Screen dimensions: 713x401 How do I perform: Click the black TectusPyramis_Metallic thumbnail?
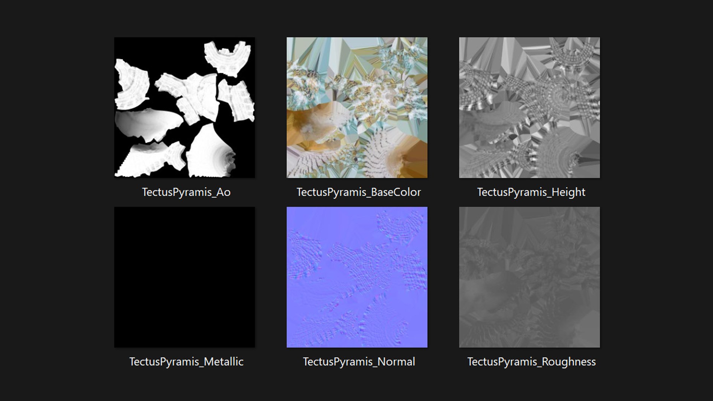coord(185,277)
